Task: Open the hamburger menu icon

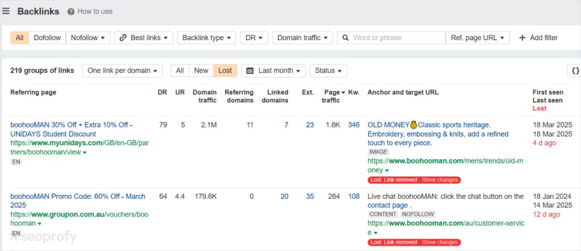Action: coord(6,11)
